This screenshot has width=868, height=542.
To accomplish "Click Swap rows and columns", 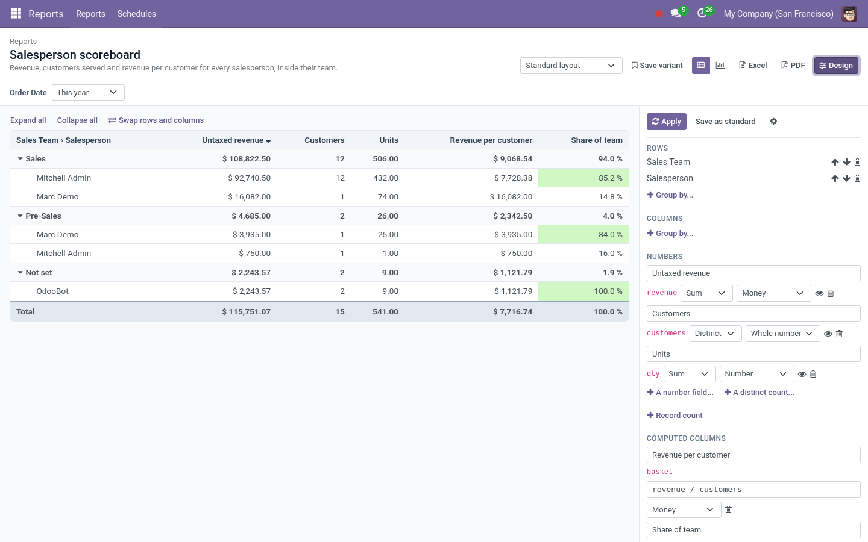I will [156, 120].
